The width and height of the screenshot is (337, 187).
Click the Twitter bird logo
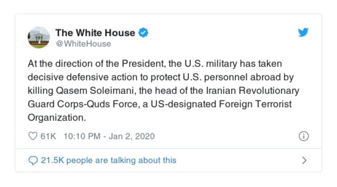click(303, 33)
